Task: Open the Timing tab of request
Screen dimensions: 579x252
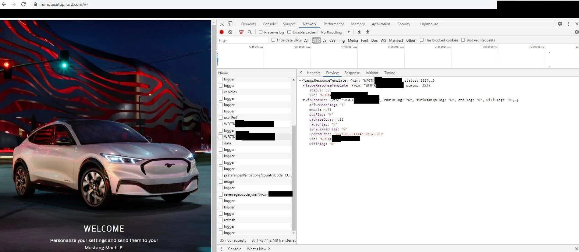Action: [390, 73]
